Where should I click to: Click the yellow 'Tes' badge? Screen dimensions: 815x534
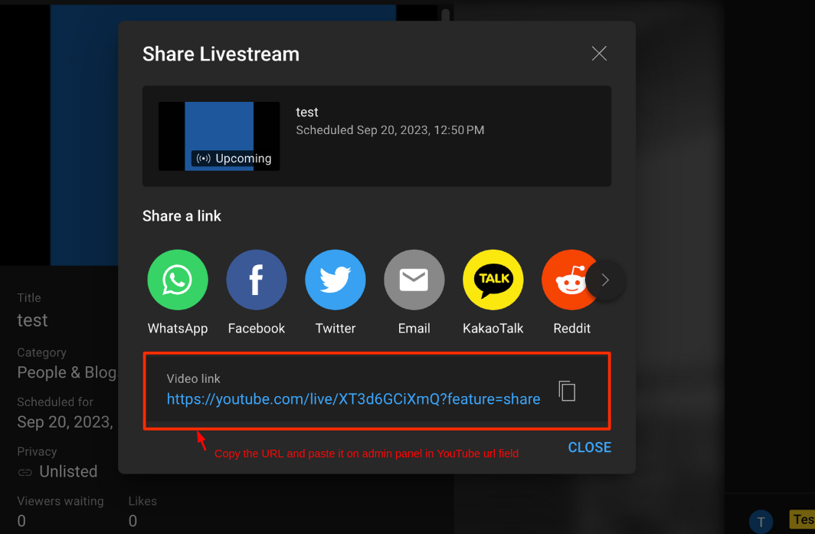coord(802,519)
